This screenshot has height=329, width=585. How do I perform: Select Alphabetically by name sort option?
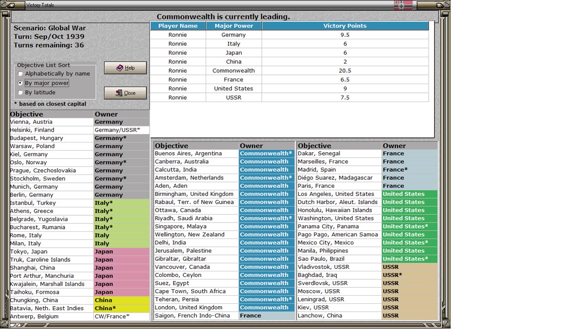(x=54, y=74)
